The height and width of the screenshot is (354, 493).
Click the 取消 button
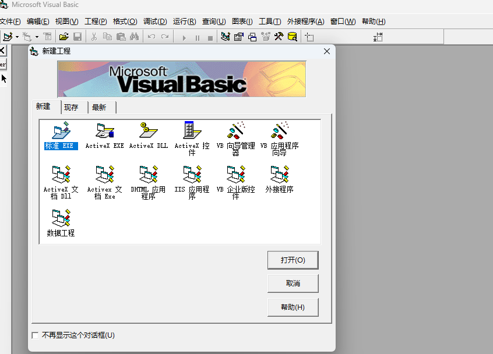click(x=293, y=284)
